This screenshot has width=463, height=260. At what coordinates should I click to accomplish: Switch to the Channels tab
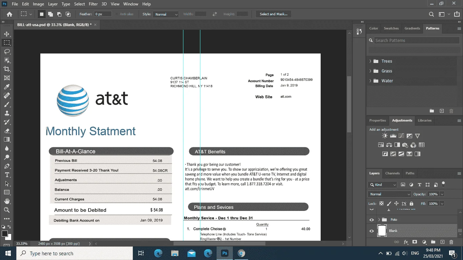(392, 173)
